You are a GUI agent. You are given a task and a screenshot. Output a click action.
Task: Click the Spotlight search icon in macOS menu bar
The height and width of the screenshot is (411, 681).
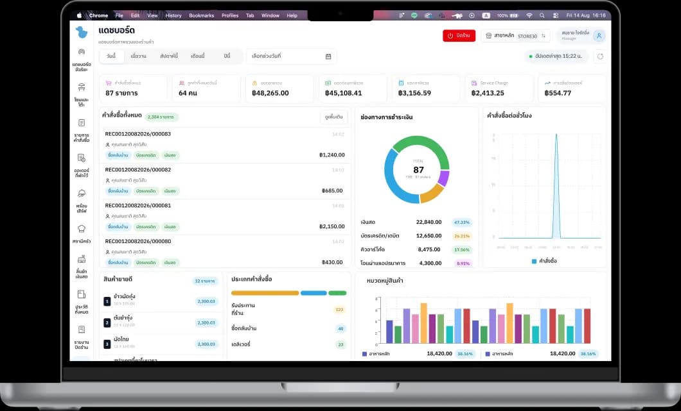[x=542, y=15]
